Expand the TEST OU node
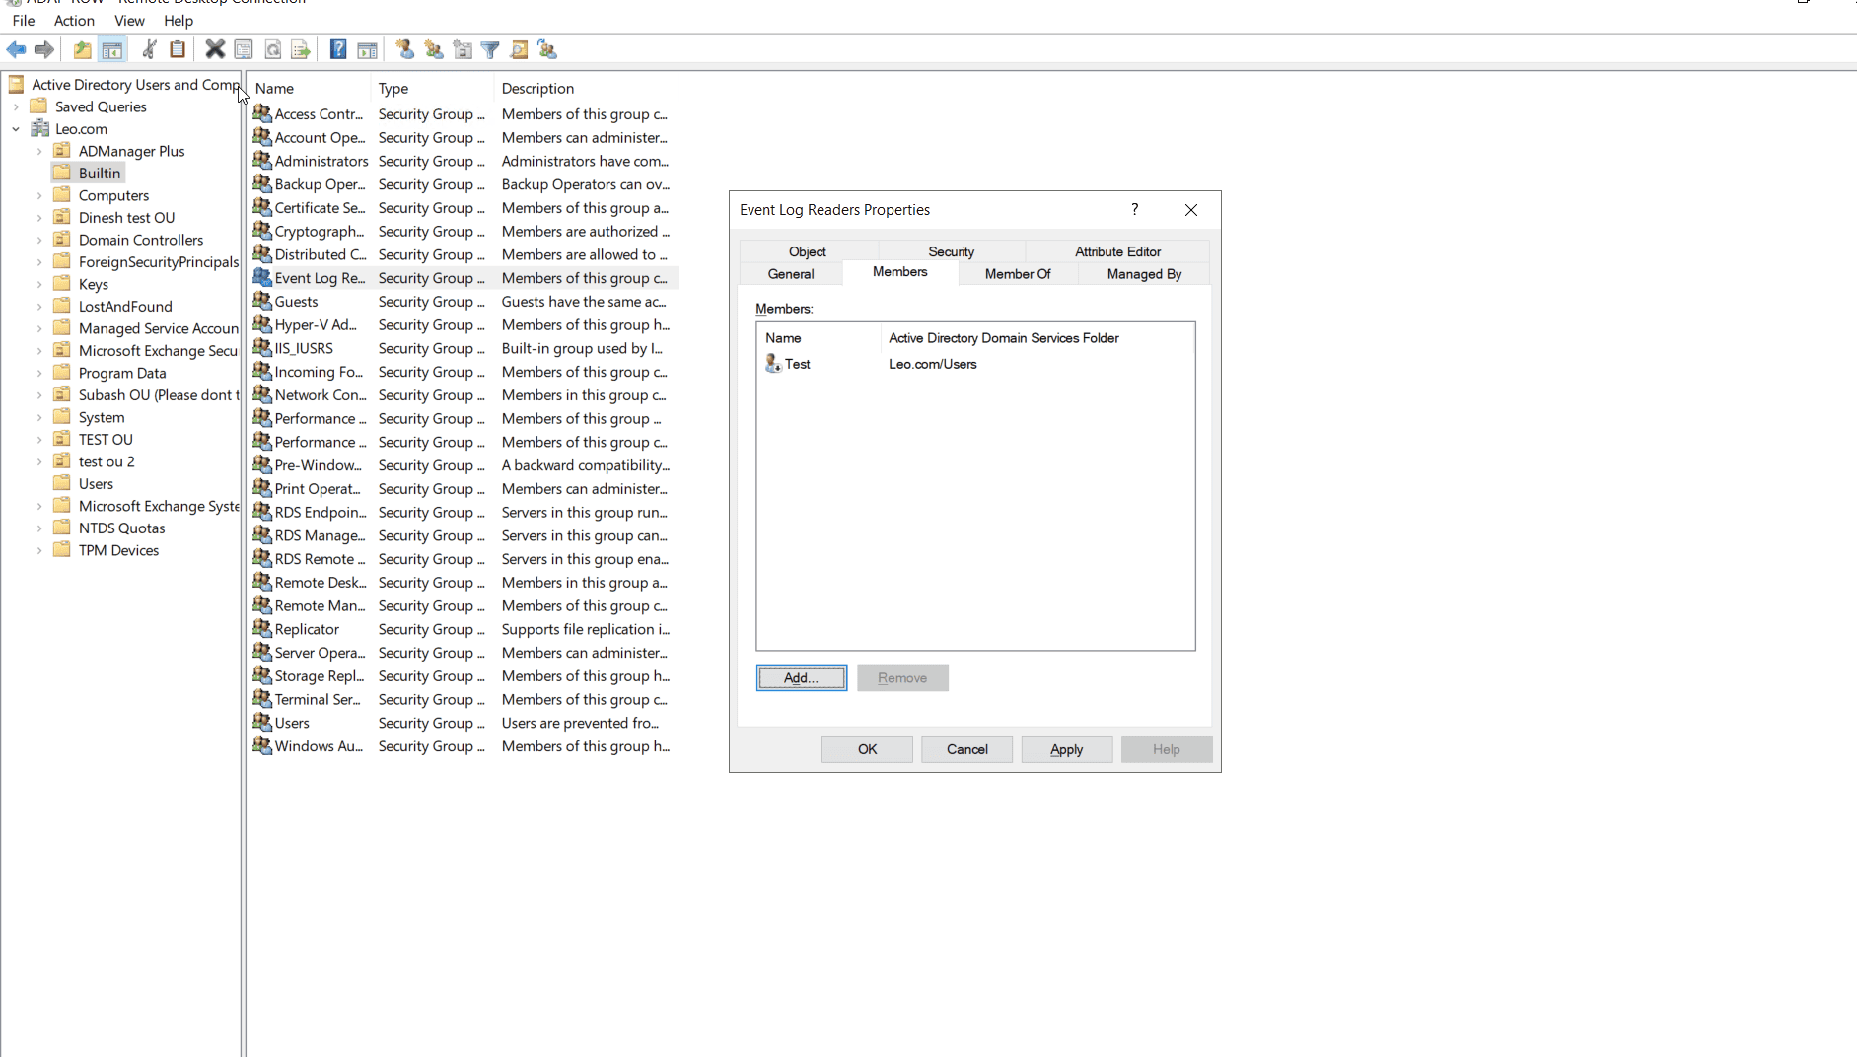1857x1057 pixels. coord(39,439)
